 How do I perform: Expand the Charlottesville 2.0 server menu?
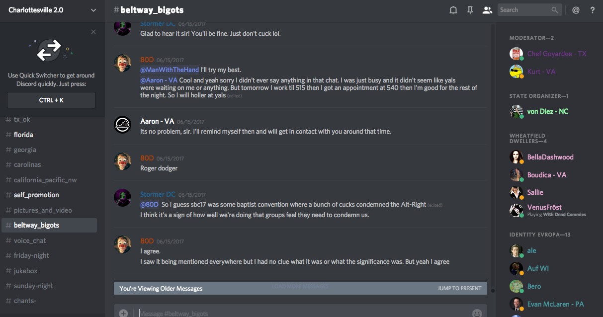pos(93,10)
